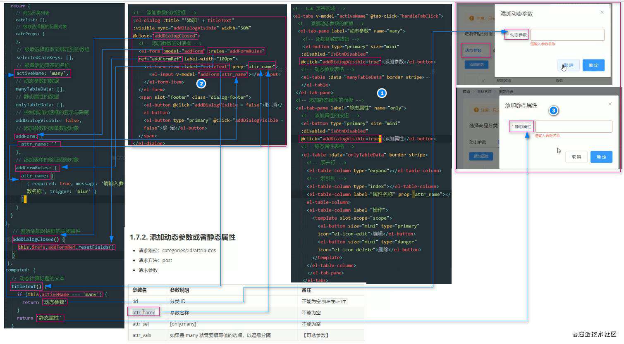The image size is (624, 344).
Task: Click the onlyTableData: [] code line
Action: [x=40, y=104]
